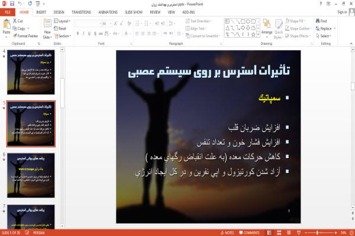Switch to the REVIEW tab
The image size is (355, 236).
coord(155,12)
